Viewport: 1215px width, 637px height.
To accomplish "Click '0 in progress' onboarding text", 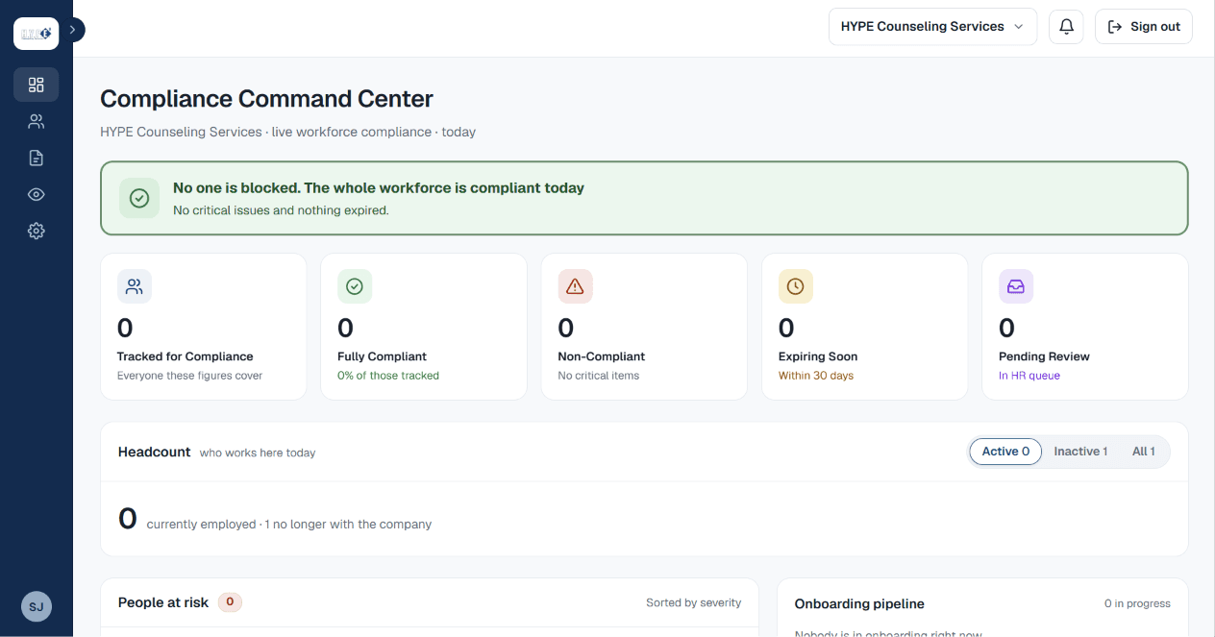I will point(1137,603).
